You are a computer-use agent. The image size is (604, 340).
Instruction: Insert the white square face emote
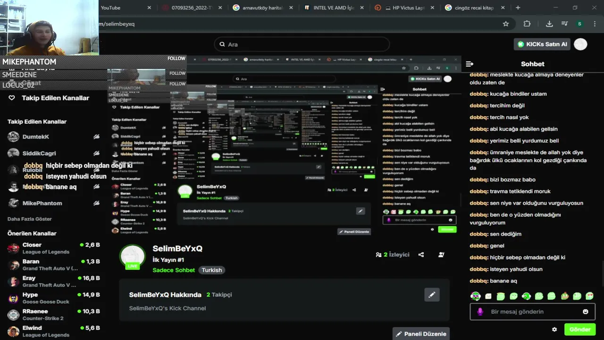point(488,296)
